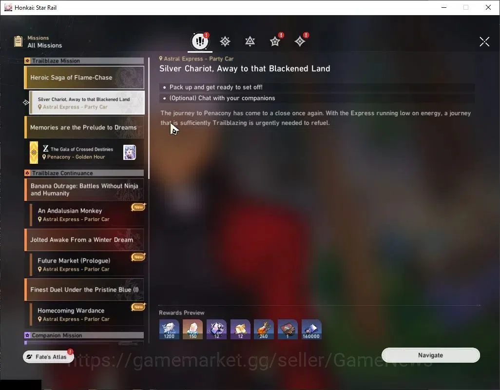Switch to the Trailblaze Continuance filter icon

[250, 41]
